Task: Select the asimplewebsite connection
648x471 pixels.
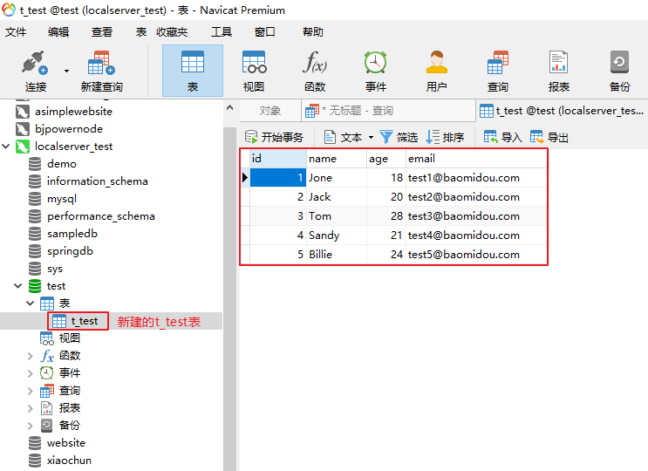Action: [73, 112]
